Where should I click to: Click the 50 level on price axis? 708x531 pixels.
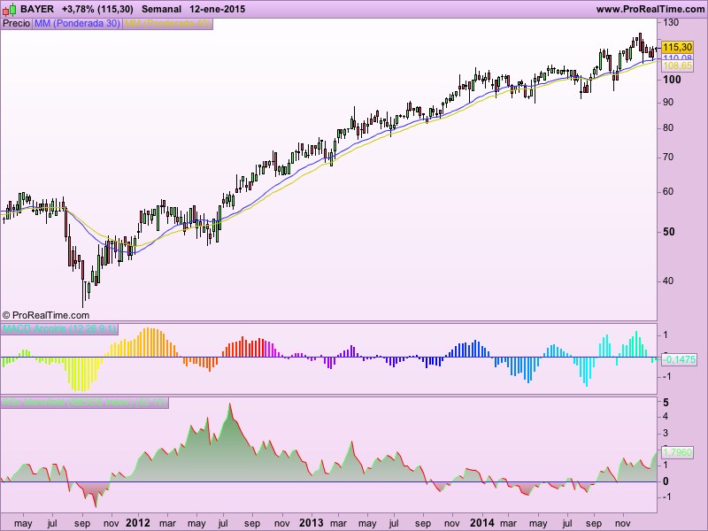click(x=669, y=232)
